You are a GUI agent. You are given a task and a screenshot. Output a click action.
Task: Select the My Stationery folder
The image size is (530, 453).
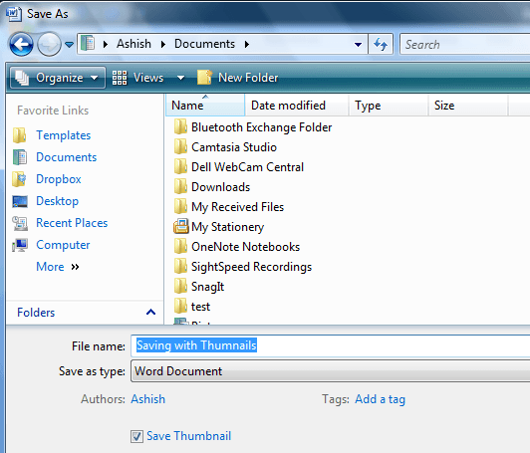pyautogui.click(x=227, y=227)
